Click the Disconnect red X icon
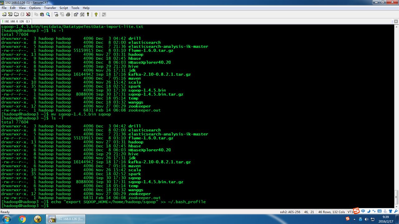 coord(28,14)
